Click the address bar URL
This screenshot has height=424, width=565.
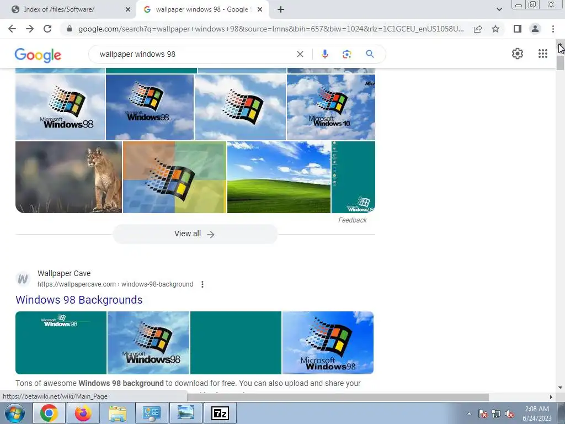point(271,29)
